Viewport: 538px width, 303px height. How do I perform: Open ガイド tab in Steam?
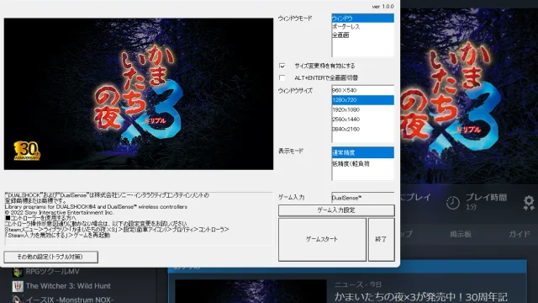coord(520,234)
